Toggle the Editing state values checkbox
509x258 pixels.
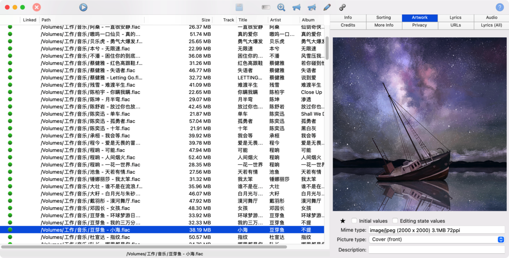(x=395, y=221)
